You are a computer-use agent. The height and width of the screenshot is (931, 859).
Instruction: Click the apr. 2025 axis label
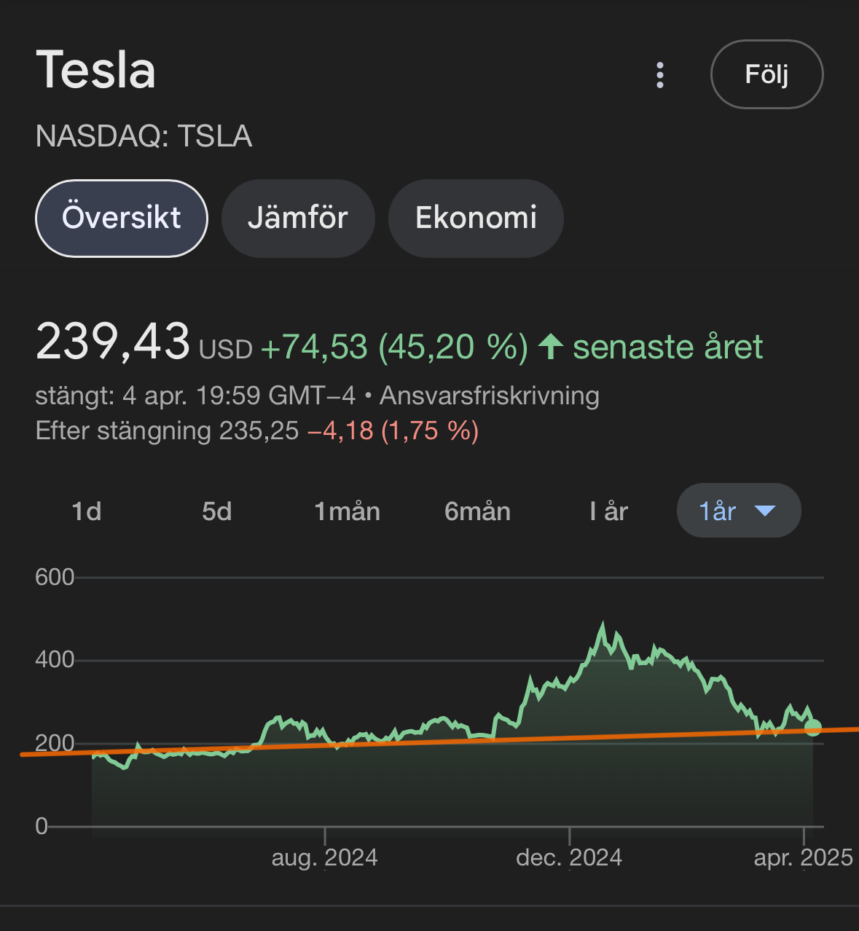(x=803, y=857)
